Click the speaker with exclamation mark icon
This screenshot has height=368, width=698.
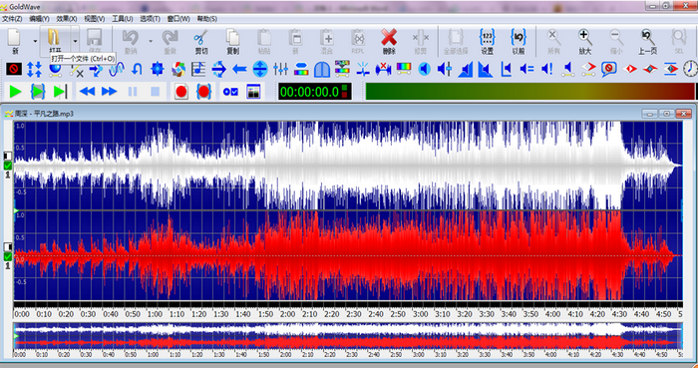[547, 69]
